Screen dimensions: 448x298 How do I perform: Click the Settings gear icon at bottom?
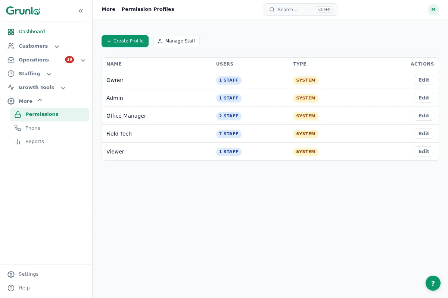click(x=11, y=274)
